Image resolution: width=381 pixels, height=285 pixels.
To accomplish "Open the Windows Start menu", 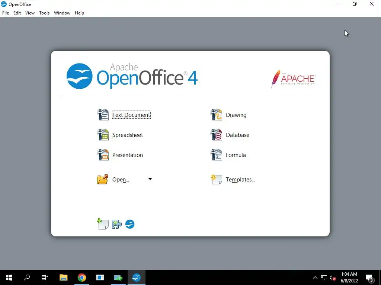I will pos(9,278).
